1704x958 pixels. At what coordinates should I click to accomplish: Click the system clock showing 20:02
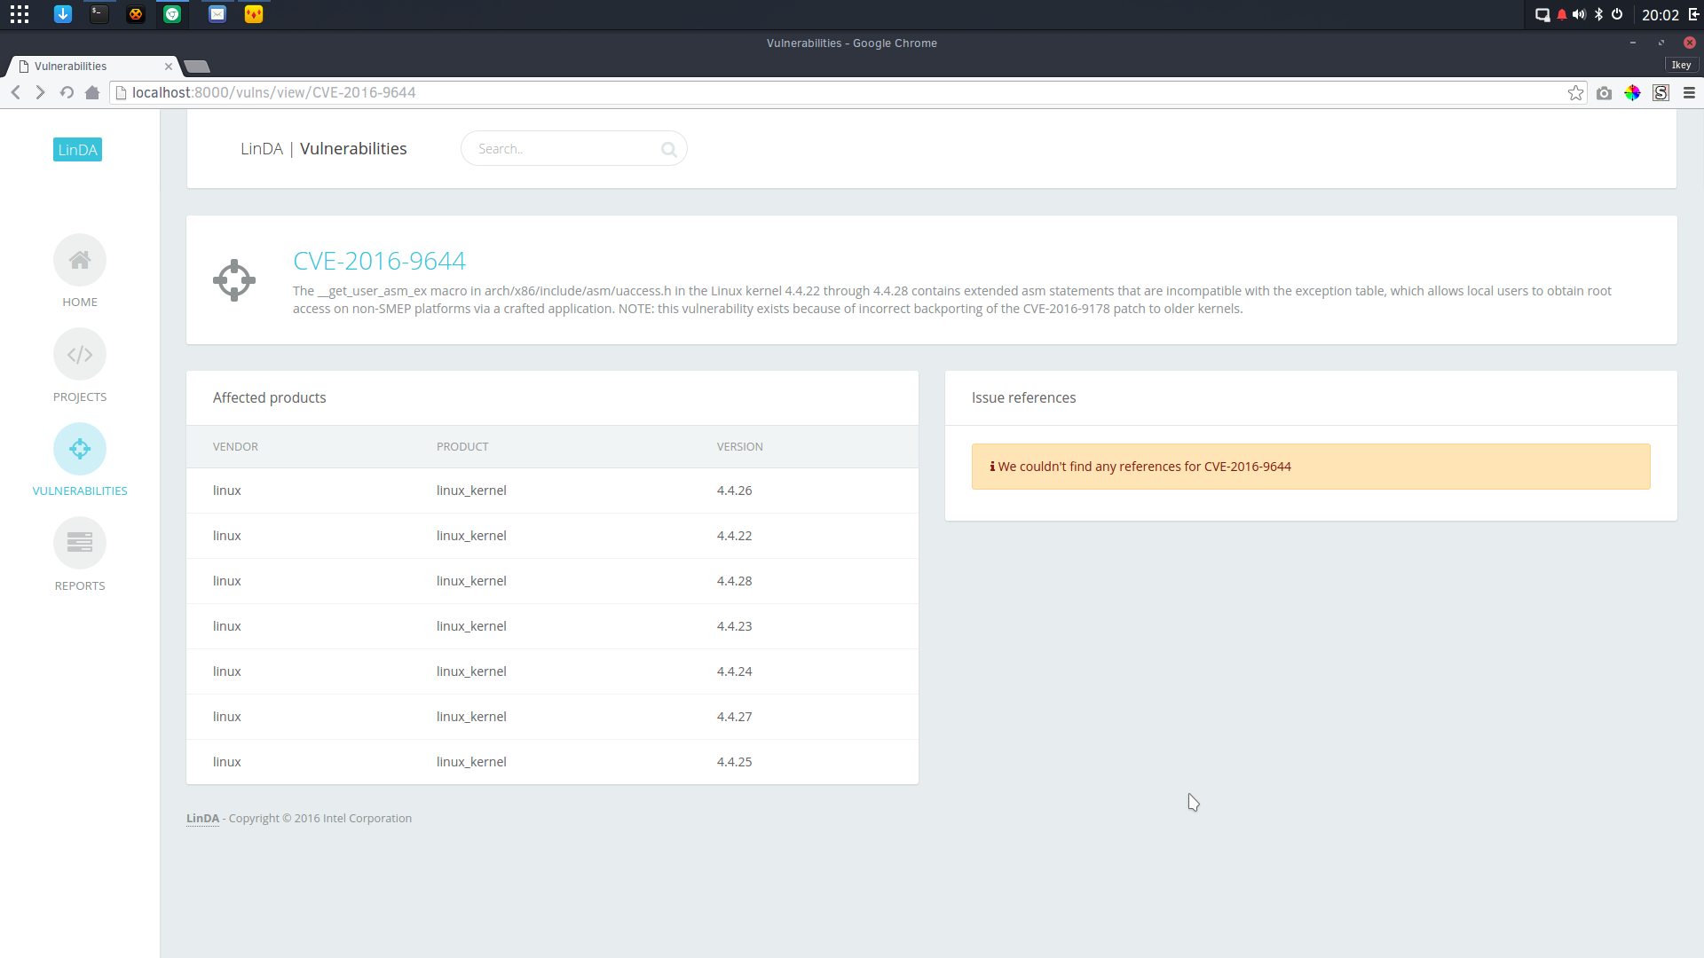[1660, 15]
